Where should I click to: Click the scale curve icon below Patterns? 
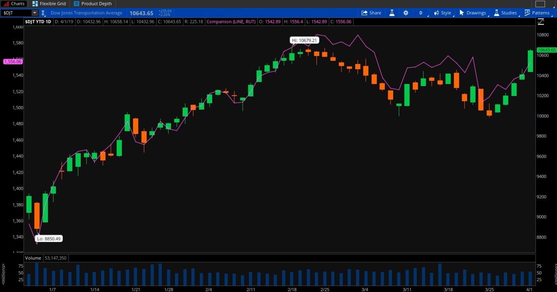coord(540,22)
